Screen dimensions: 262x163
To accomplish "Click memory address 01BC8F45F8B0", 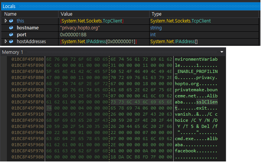I will [x=28, y=77].
